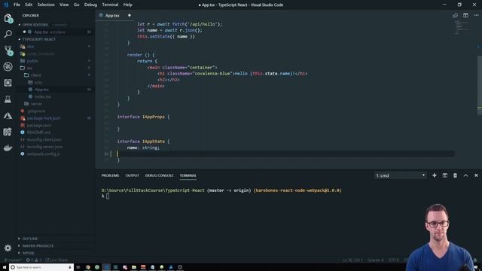Expand the scss folder

pyautogui.click(x=38, y=82)
